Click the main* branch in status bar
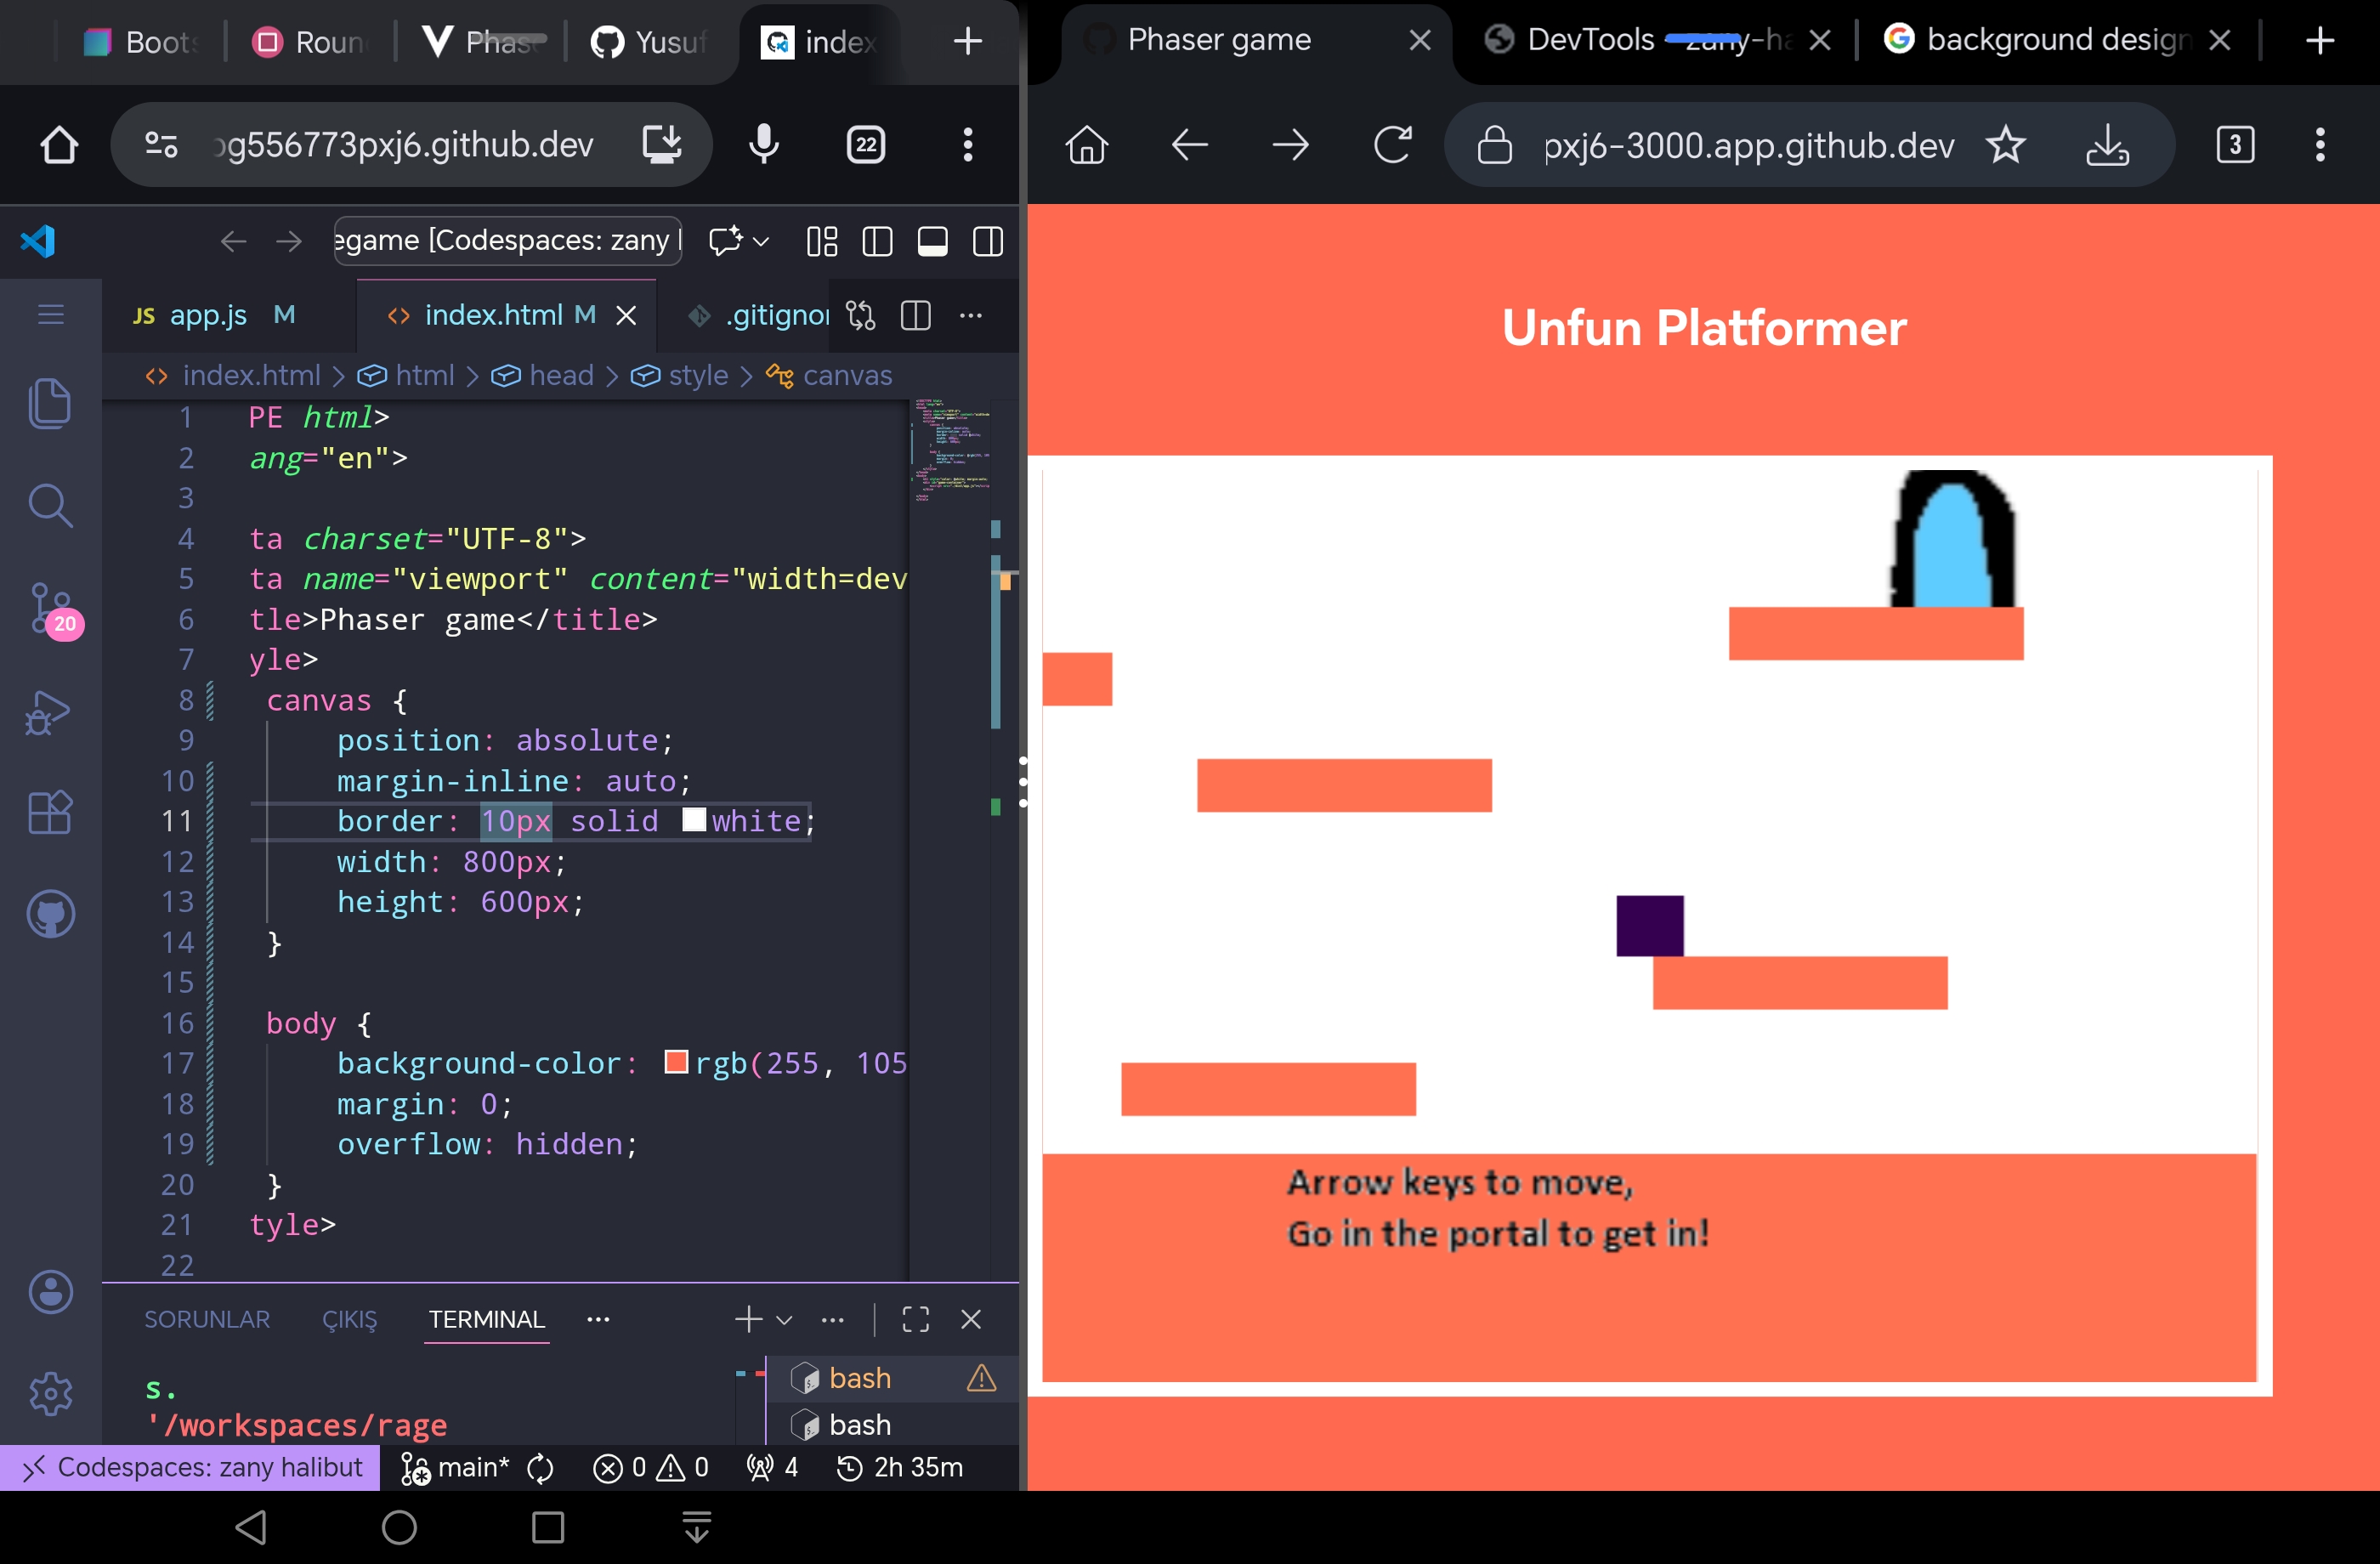The height and width of the screenshot is (1564, 2380). click(456, 1467)
